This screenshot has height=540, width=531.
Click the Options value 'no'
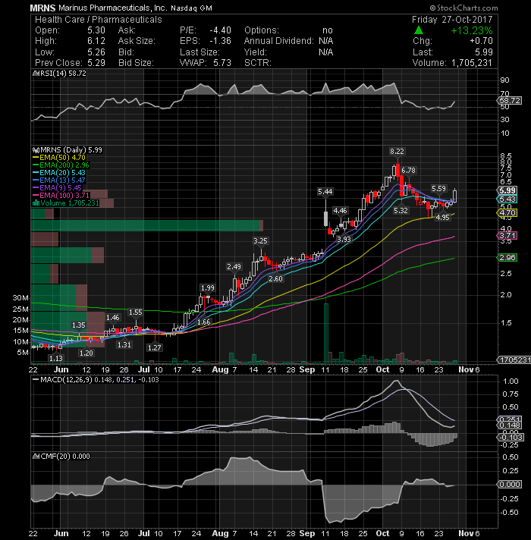(328, 30)
